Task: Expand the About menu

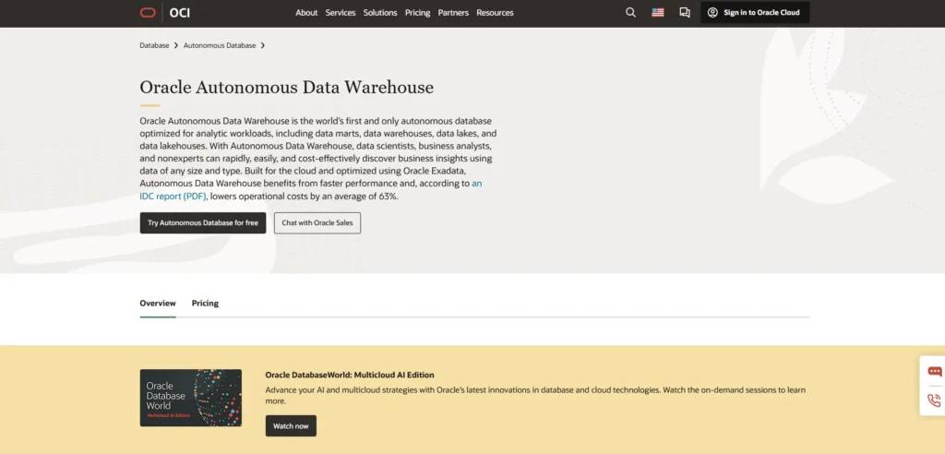Action: [x=306, y=13]
